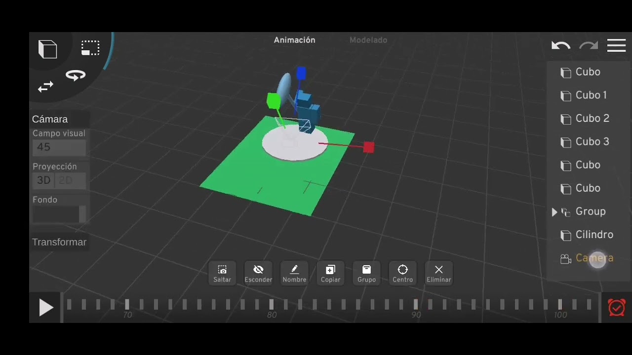Click timeline marker at frame 90
The width and height of the screenshot is (632, 355).
[x=416, y=305]
